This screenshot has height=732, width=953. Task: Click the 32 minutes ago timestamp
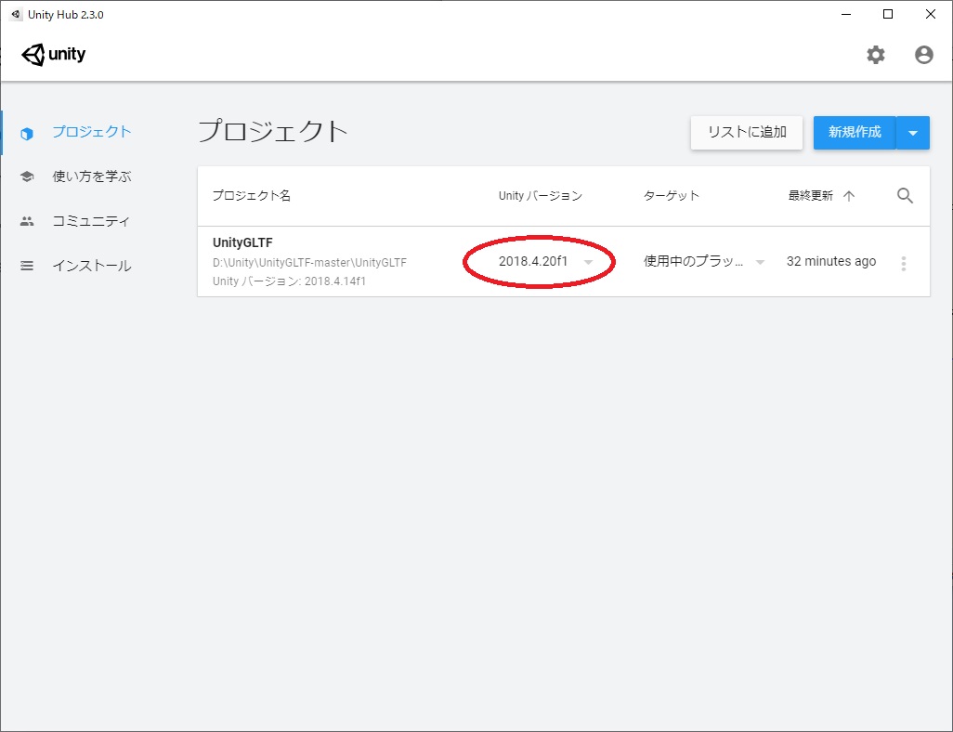tap(830, 261)
